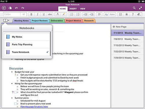Screen dimensions: 145x109
Task: Tap the Wi-Fi status indicator
Action: [6, 1]
